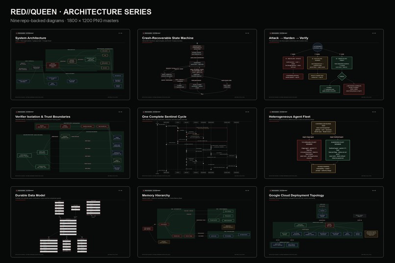
Task: Open the Crash-Recoverable State Machine thumbnail
Action: [197, 65]
